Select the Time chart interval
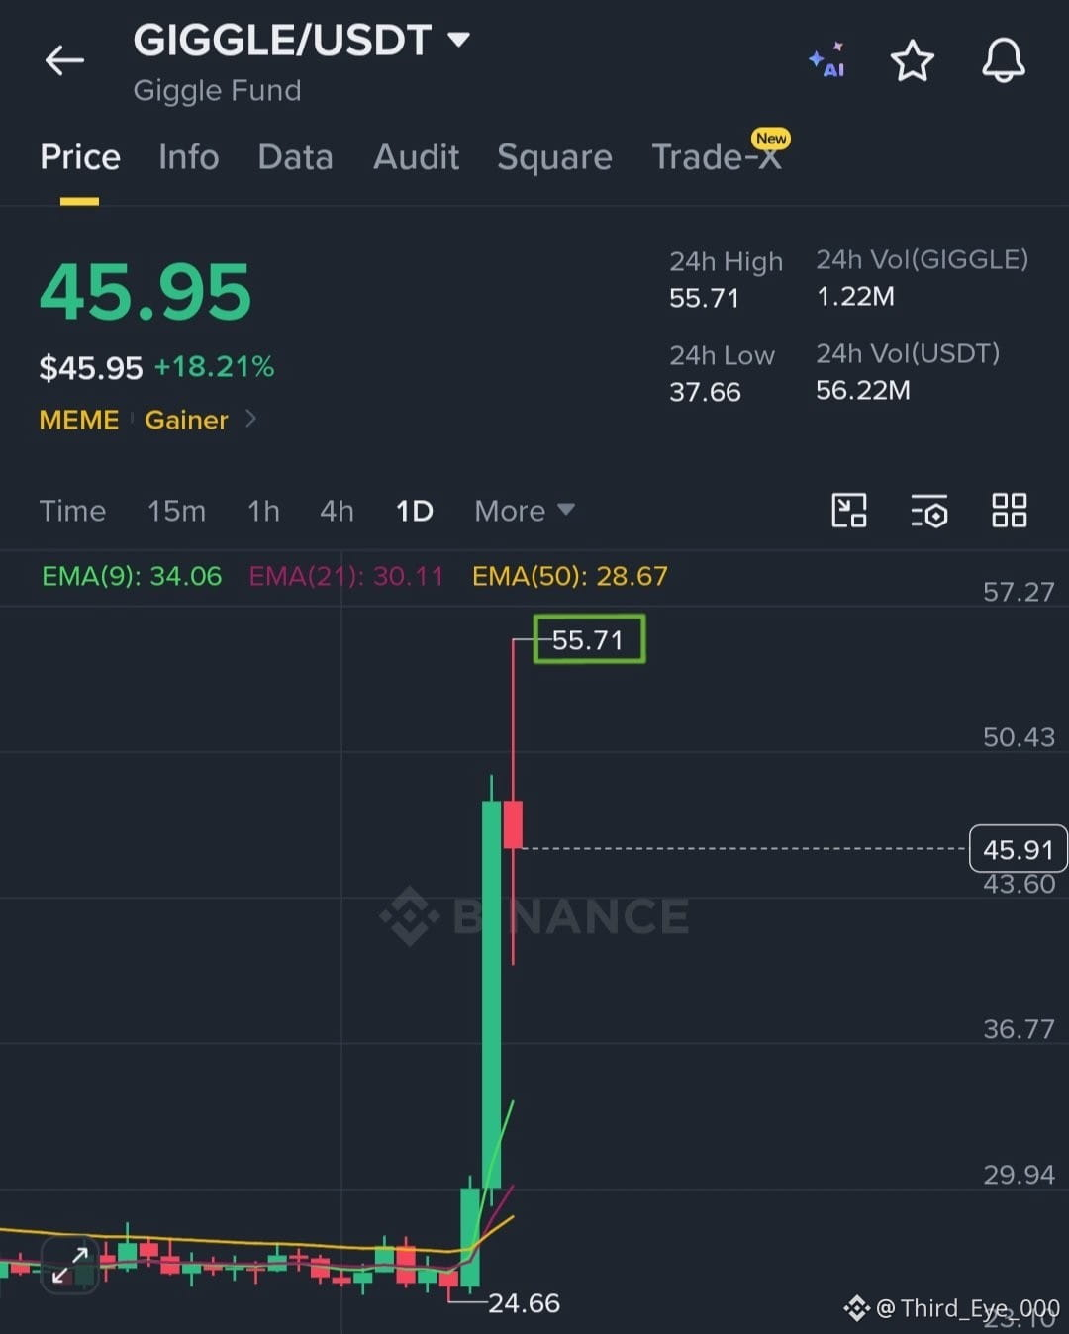This screenshot has height=1334, width=1069. (72, 511)
